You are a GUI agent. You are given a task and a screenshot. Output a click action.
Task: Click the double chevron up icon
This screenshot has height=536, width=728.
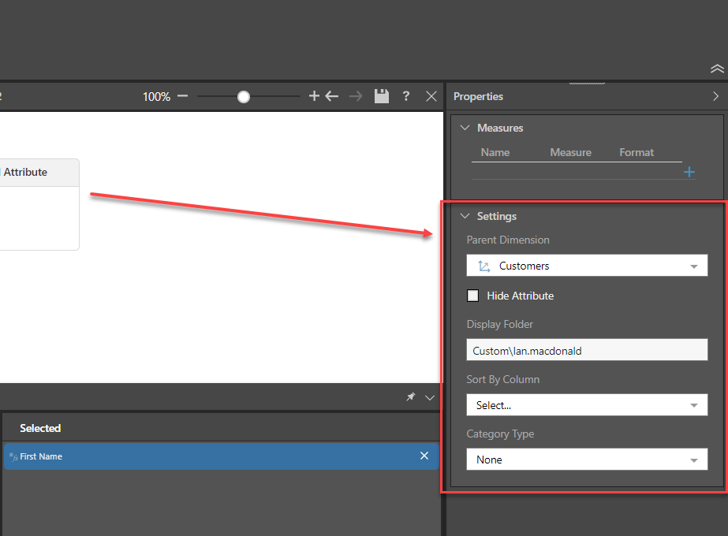coord(716,69)
